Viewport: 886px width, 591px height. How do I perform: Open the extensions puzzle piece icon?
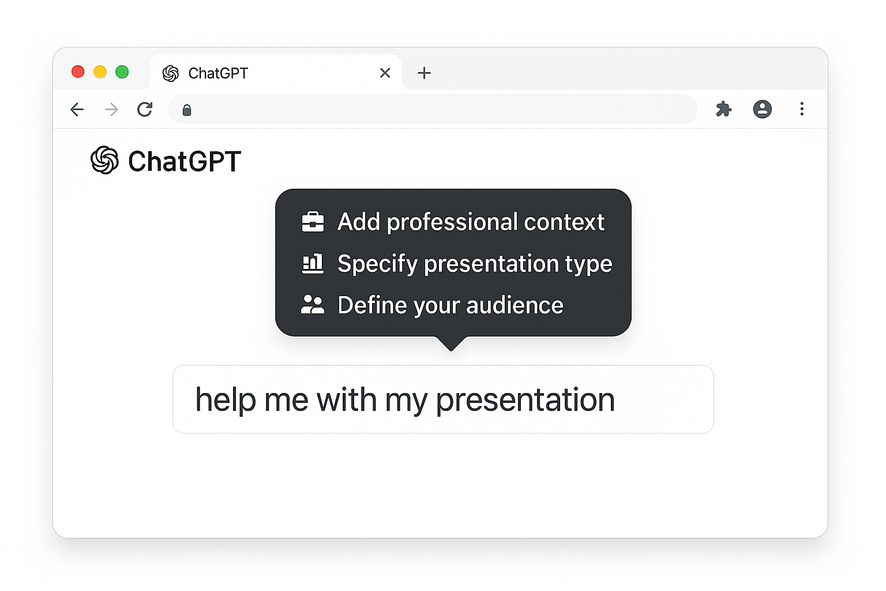coord(723,109)
